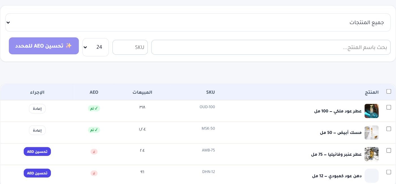This screenshot has width=396, height=184.
Task: Open the جميع المنتجات category dropdown
Action: [x=198, y=22]
